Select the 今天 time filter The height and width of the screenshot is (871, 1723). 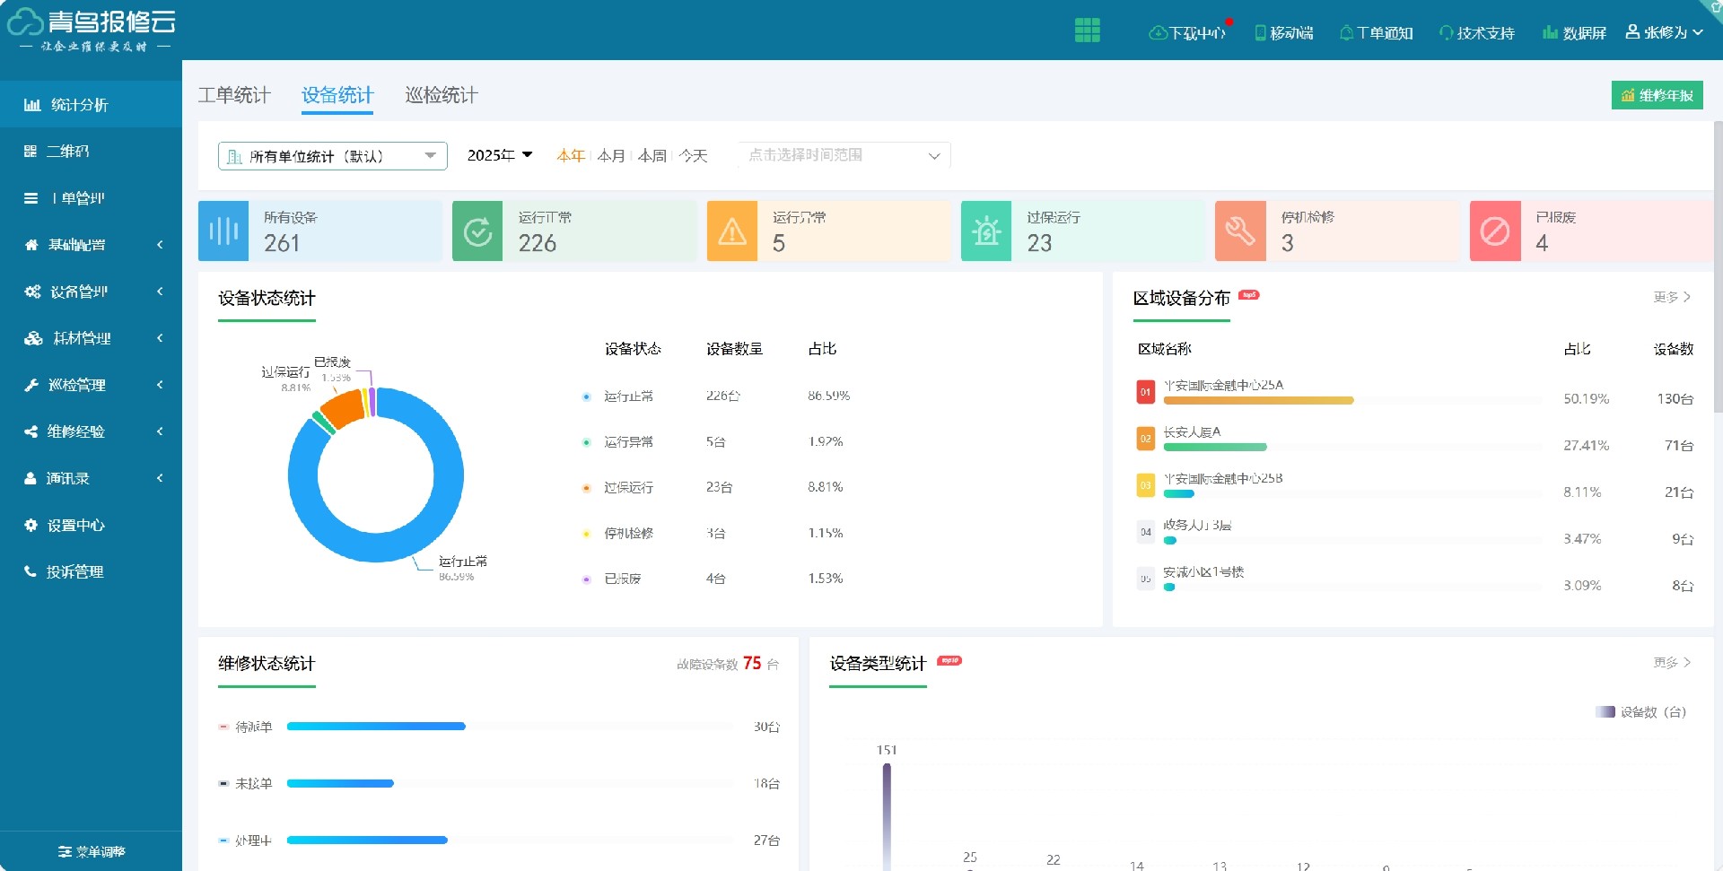(693, 156)
